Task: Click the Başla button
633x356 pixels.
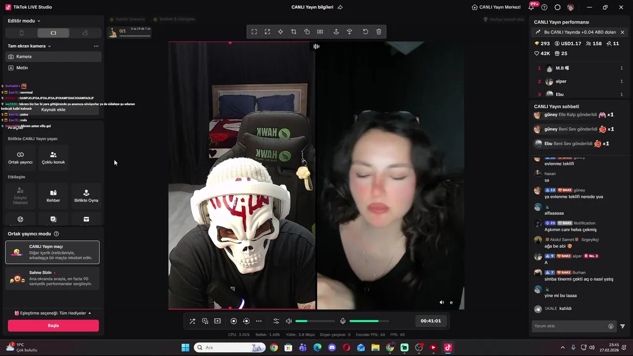Action: pos(53,325)
